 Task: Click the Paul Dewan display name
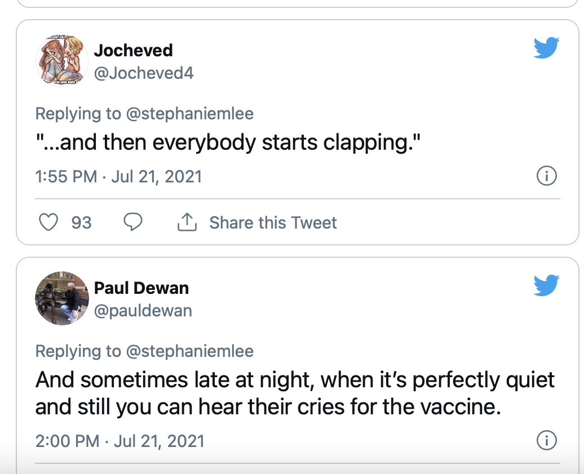click(141, 288)
